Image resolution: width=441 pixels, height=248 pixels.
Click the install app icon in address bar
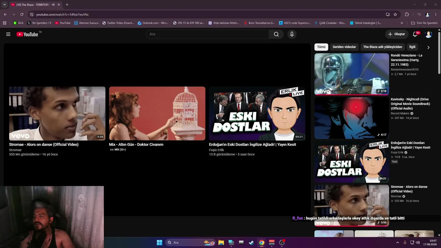(x=388, y=14)
